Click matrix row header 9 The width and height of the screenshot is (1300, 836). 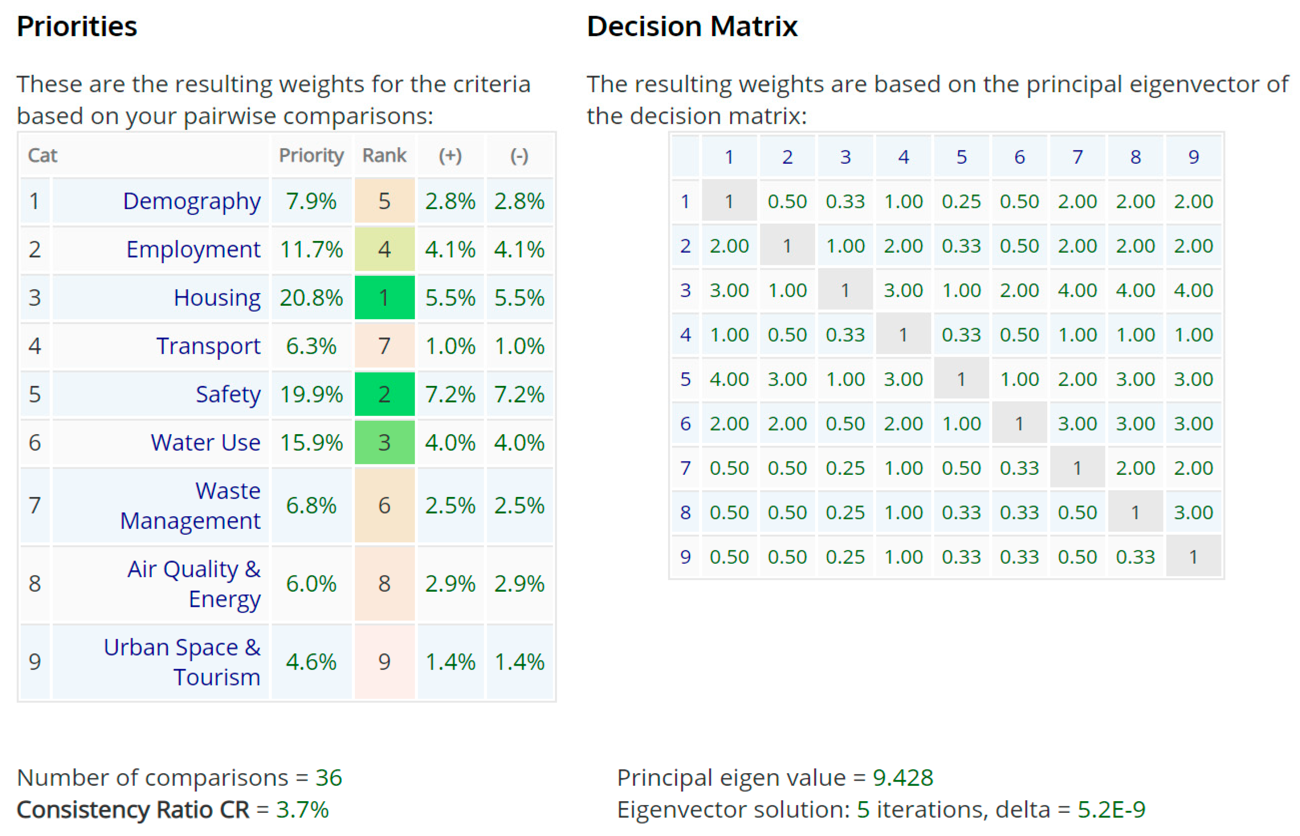(x=685, y=556)
